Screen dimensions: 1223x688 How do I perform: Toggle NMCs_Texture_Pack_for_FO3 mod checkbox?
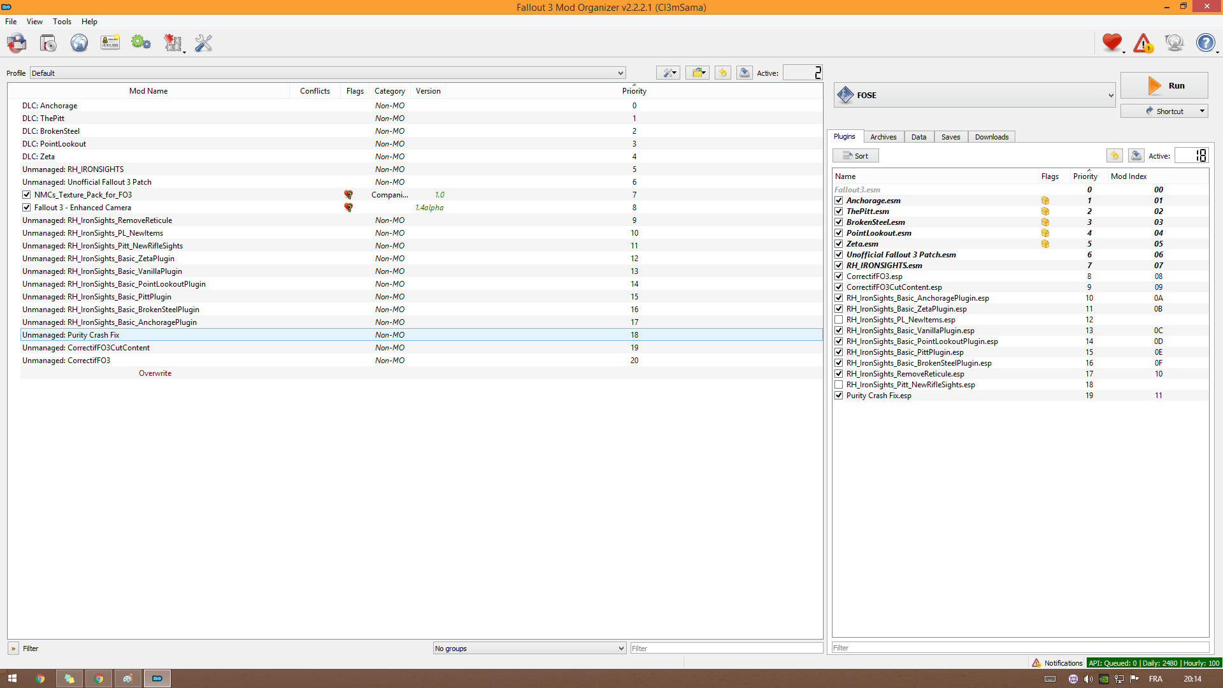tap(26, 195)
